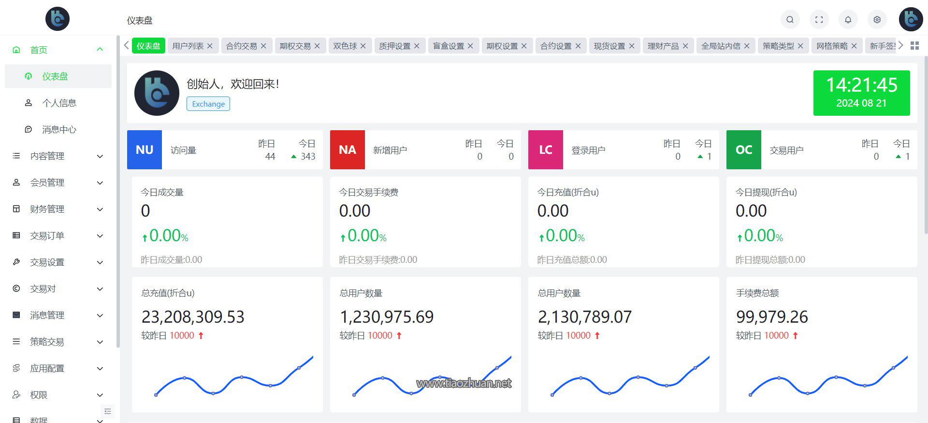Close the 理财产品 tab

coord(685,46)
